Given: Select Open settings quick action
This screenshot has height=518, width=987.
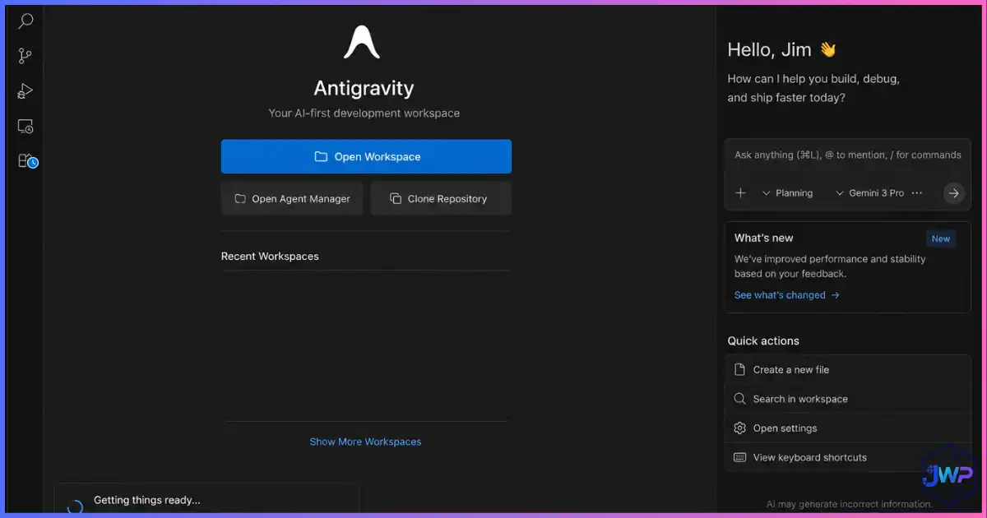Looking at the screenshot, I should pyautogui.click(x=848, y=428).
